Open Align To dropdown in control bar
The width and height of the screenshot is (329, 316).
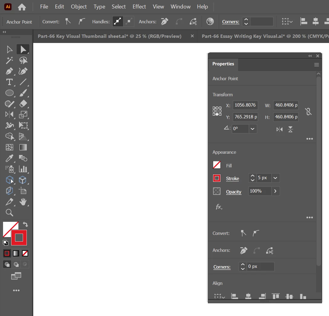[x=287, y=21]
